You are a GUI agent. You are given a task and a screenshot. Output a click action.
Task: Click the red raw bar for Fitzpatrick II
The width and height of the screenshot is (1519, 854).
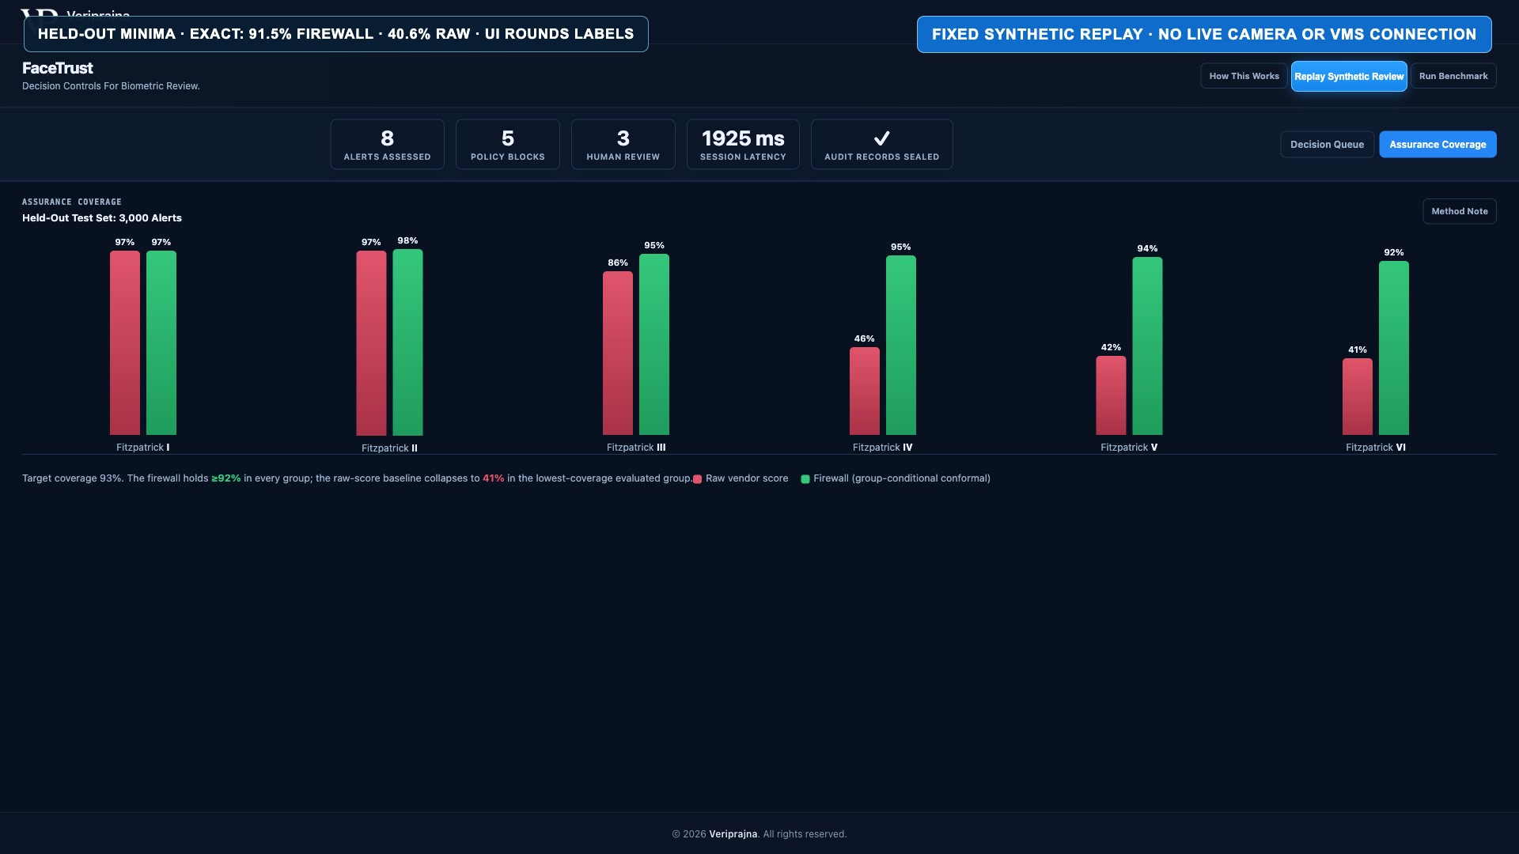pyautogui.click(x=371, y=343)
